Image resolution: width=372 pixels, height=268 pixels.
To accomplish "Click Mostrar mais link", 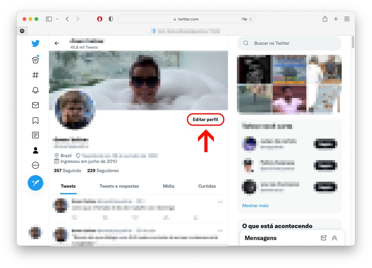I will (255, 206).
